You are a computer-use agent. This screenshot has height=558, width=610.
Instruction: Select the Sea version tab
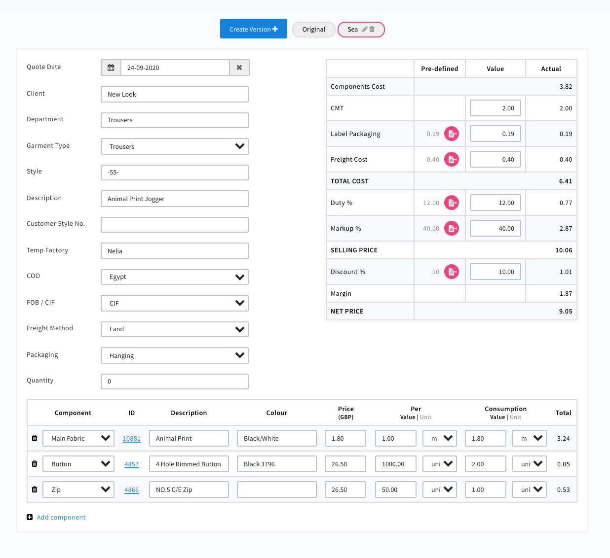coord(352,30)
